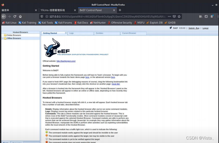Screen dimensions: 219x143
Task: Click the Offline Browsers folder icon
Action: pyautogui.click(x=5, y=38)
